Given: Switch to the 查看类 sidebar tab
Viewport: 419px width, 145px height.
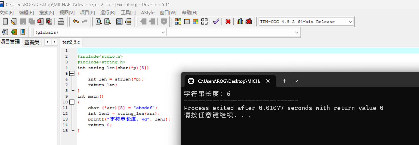Looking at the screenshot, I should pyautogui.click(x=32, y=42).
